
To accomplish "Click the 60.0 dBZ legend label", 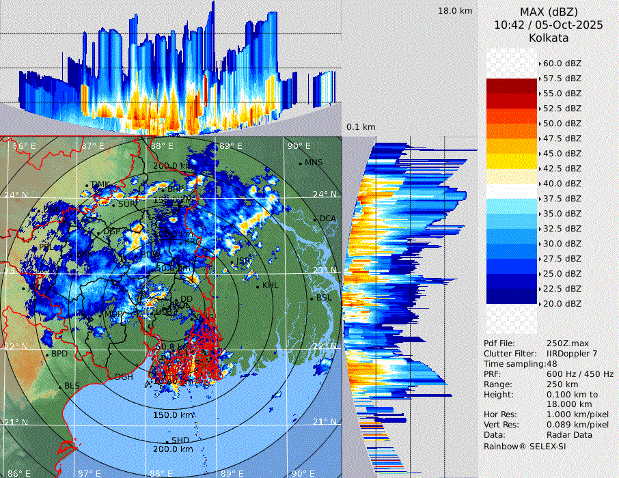I will [x=562, y=63].
